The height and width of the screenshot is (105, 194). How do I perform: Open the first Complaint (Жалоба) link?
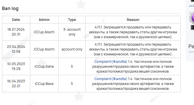click(111, 62)
